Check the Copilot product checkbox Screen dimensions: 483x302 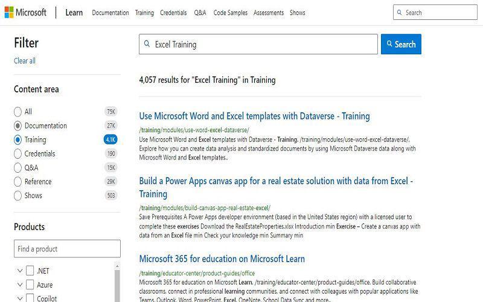pyautogui.click(x=30, y=298)
